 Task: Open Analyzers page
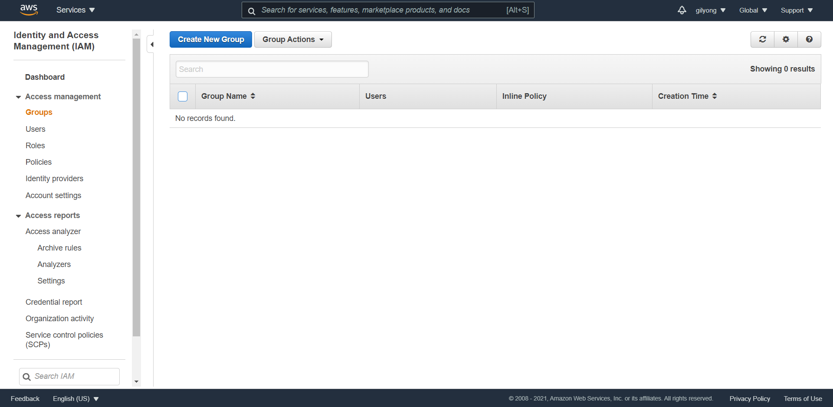pyautogui.click(x=54, y=264)
